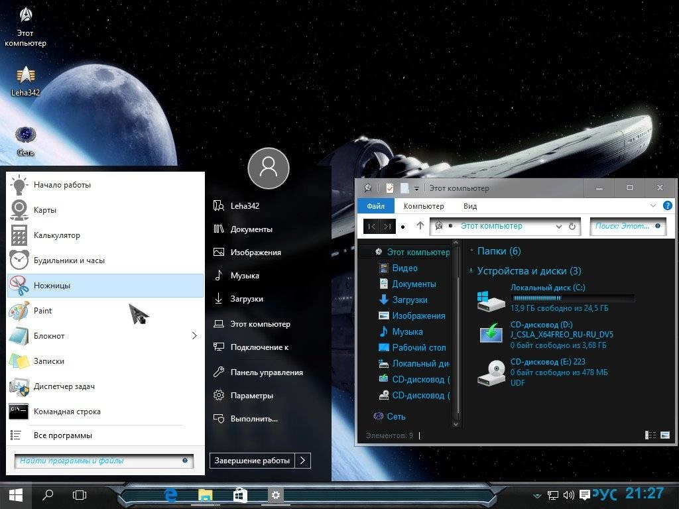Collapse Папки (6) group
Screen dimensions: 679x509
coord(471,251)
